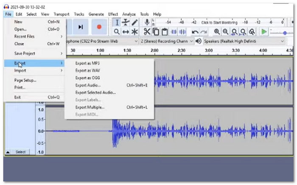Click the Audacity headphones title bar icon
This screenshot has width=297, height=185.
click(6, 7)
